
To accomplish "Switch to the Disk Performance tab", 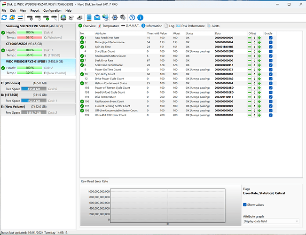I will [193, 26].
